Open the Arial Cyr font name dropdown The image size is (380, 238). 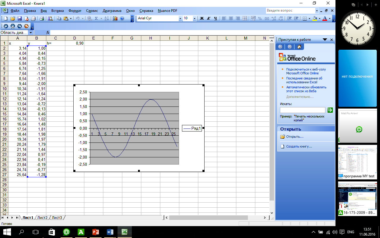pyautogui.click(x=180, y=18)
